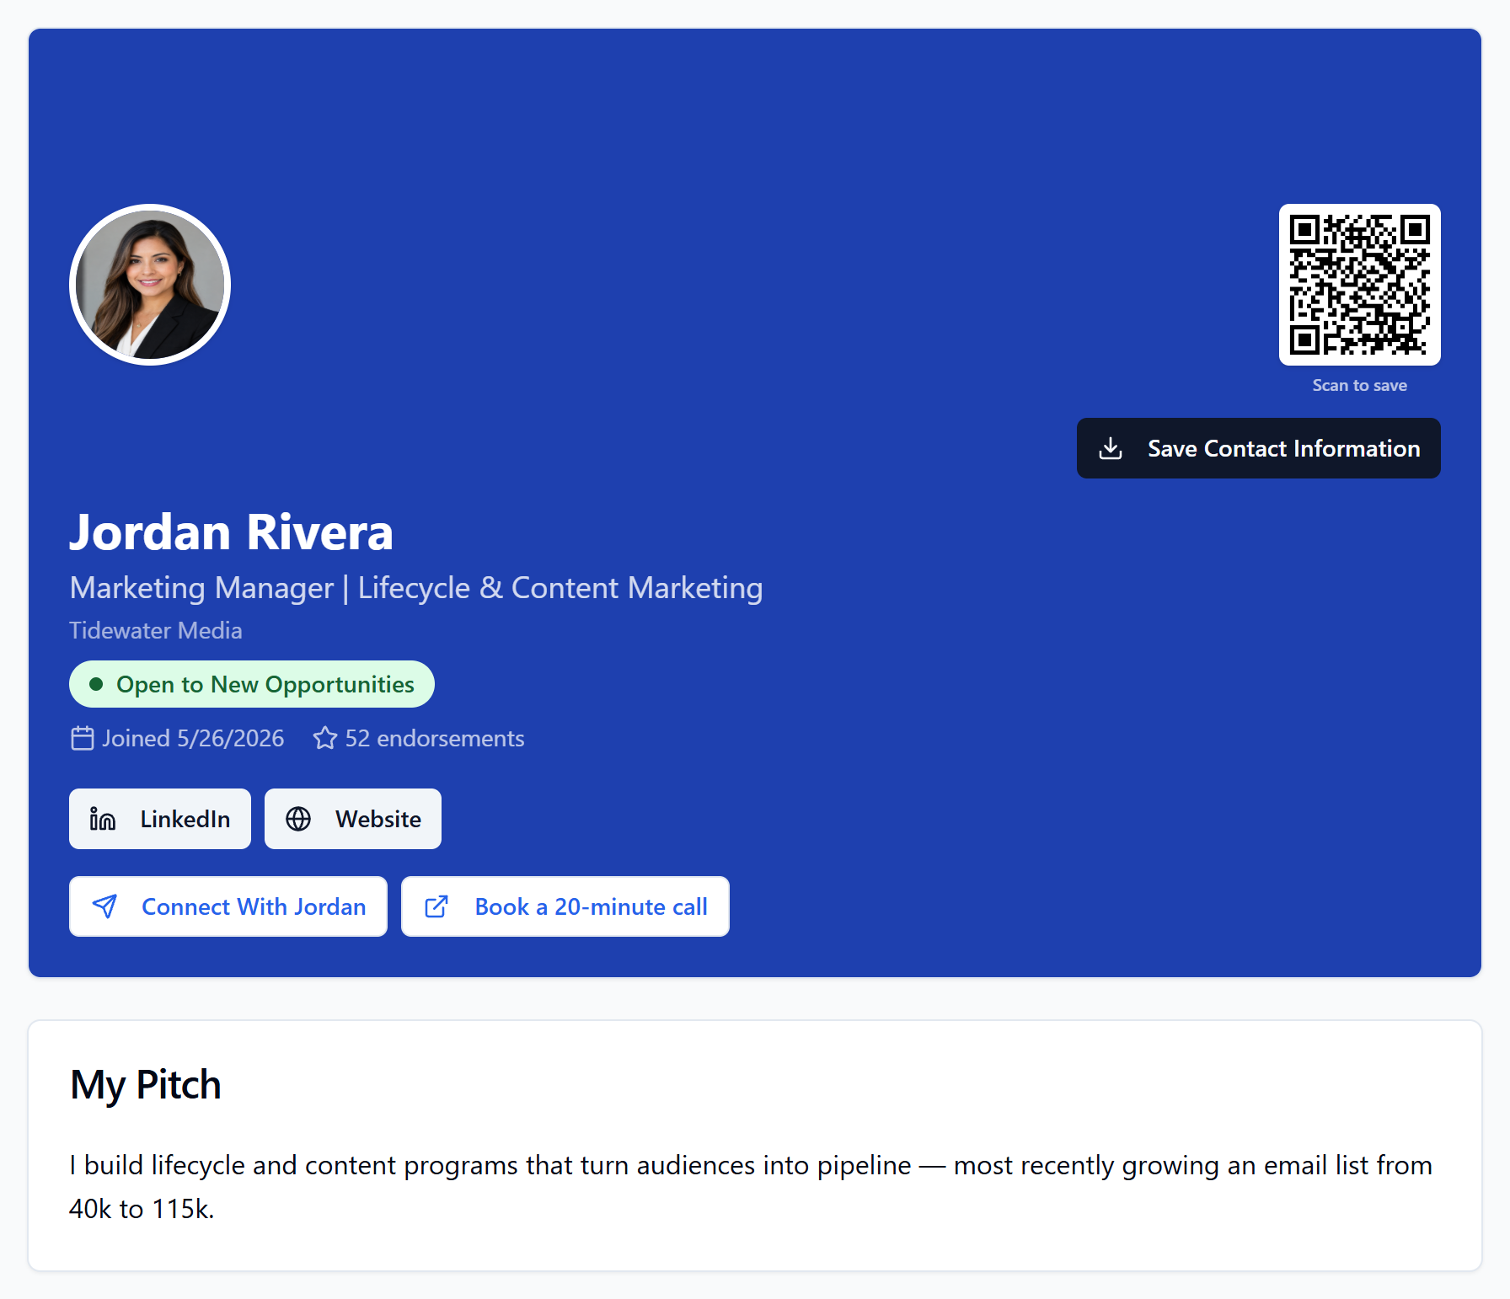
Task: Click the Tidewater Media company name
Action: tap(156, 630)
